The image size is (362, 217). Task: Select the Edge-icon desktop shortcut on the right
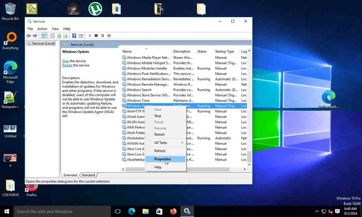coord(328,100)
